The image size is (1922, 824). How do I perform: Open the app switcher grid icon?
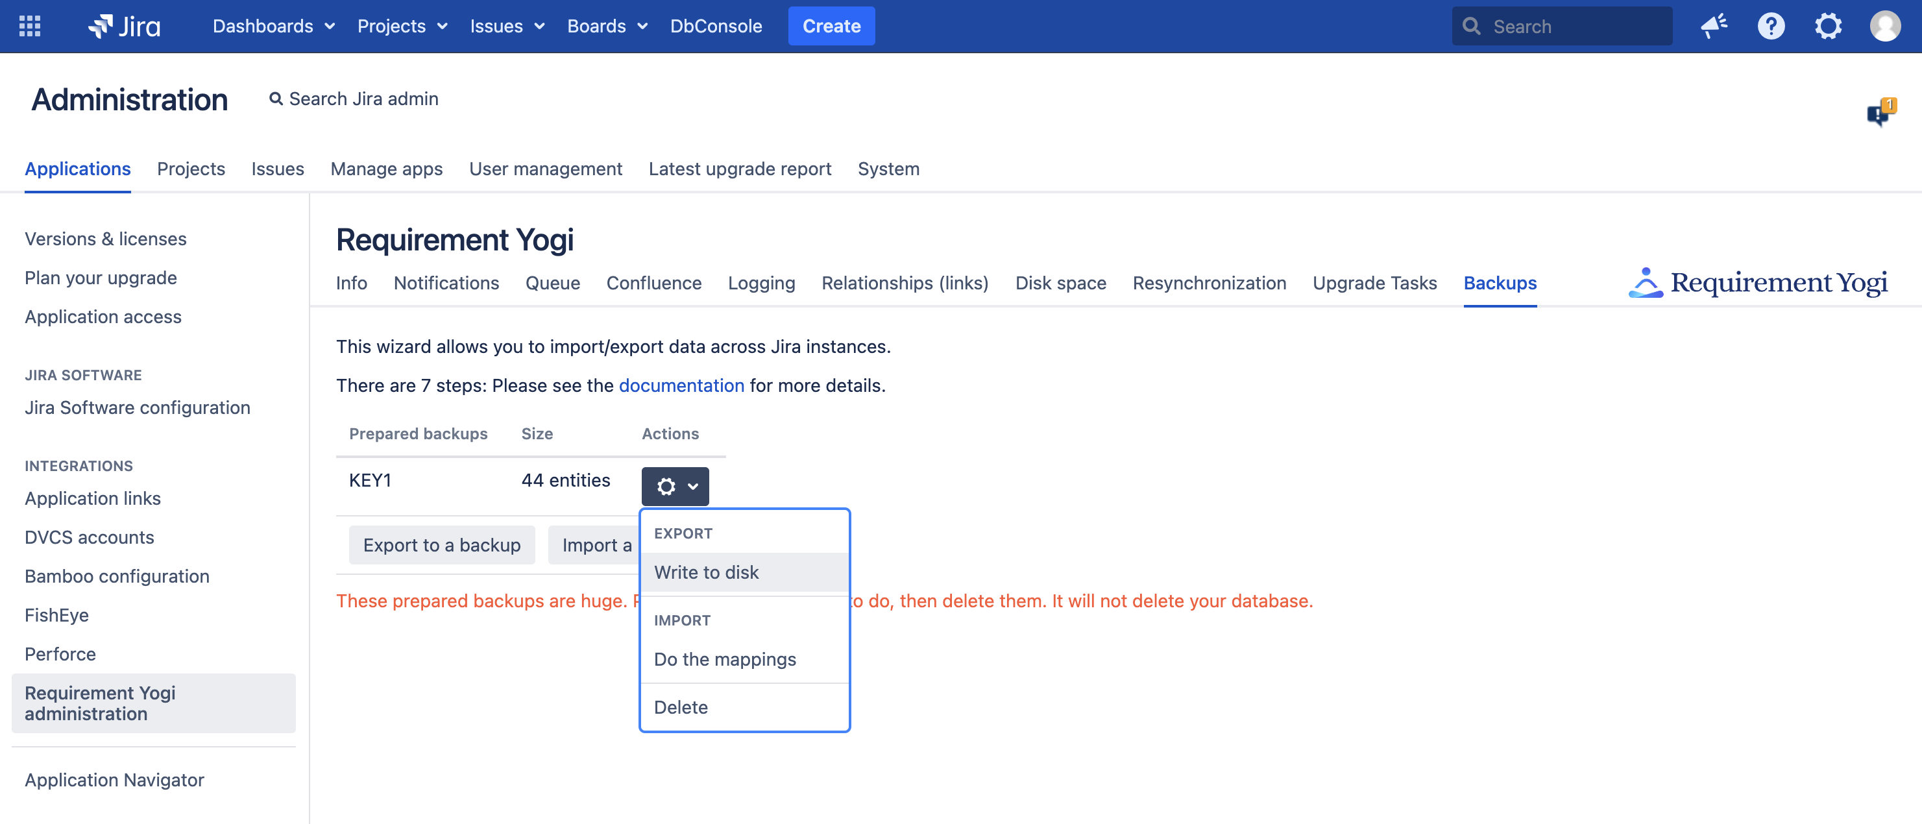29,26
